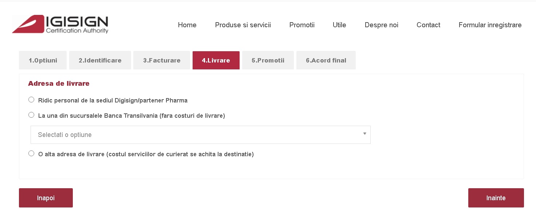Switch to the 3.Facturare step tab
The image size is (536, 222).
[162, 60]
